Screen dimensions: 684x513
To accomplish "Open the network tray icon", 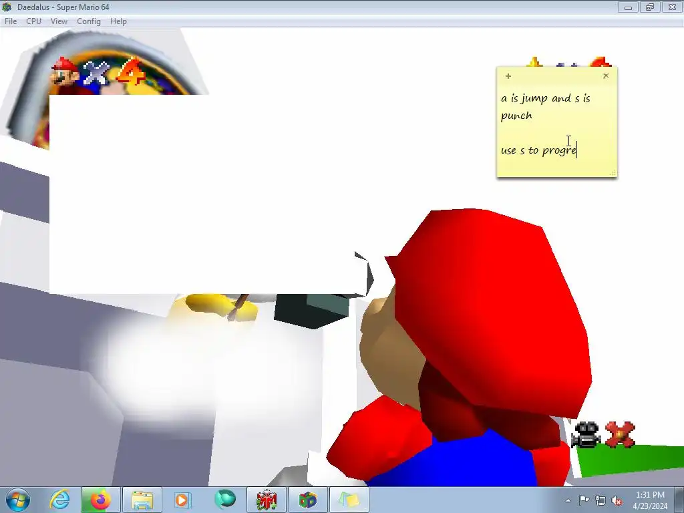I will pyautogui.click(x=601, y=500).
